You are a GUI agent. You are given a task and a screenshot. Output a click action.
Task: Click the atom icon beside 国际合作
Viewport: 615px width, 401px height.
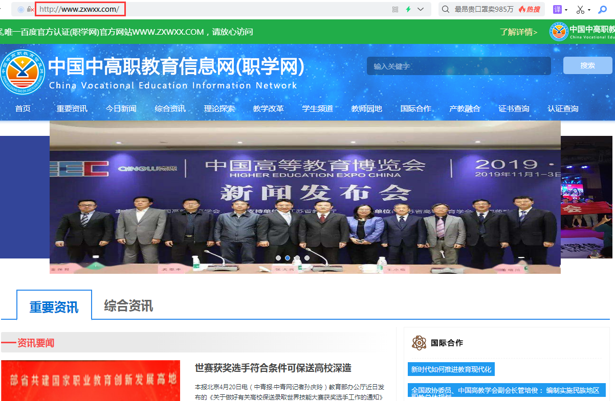point(419,343)
